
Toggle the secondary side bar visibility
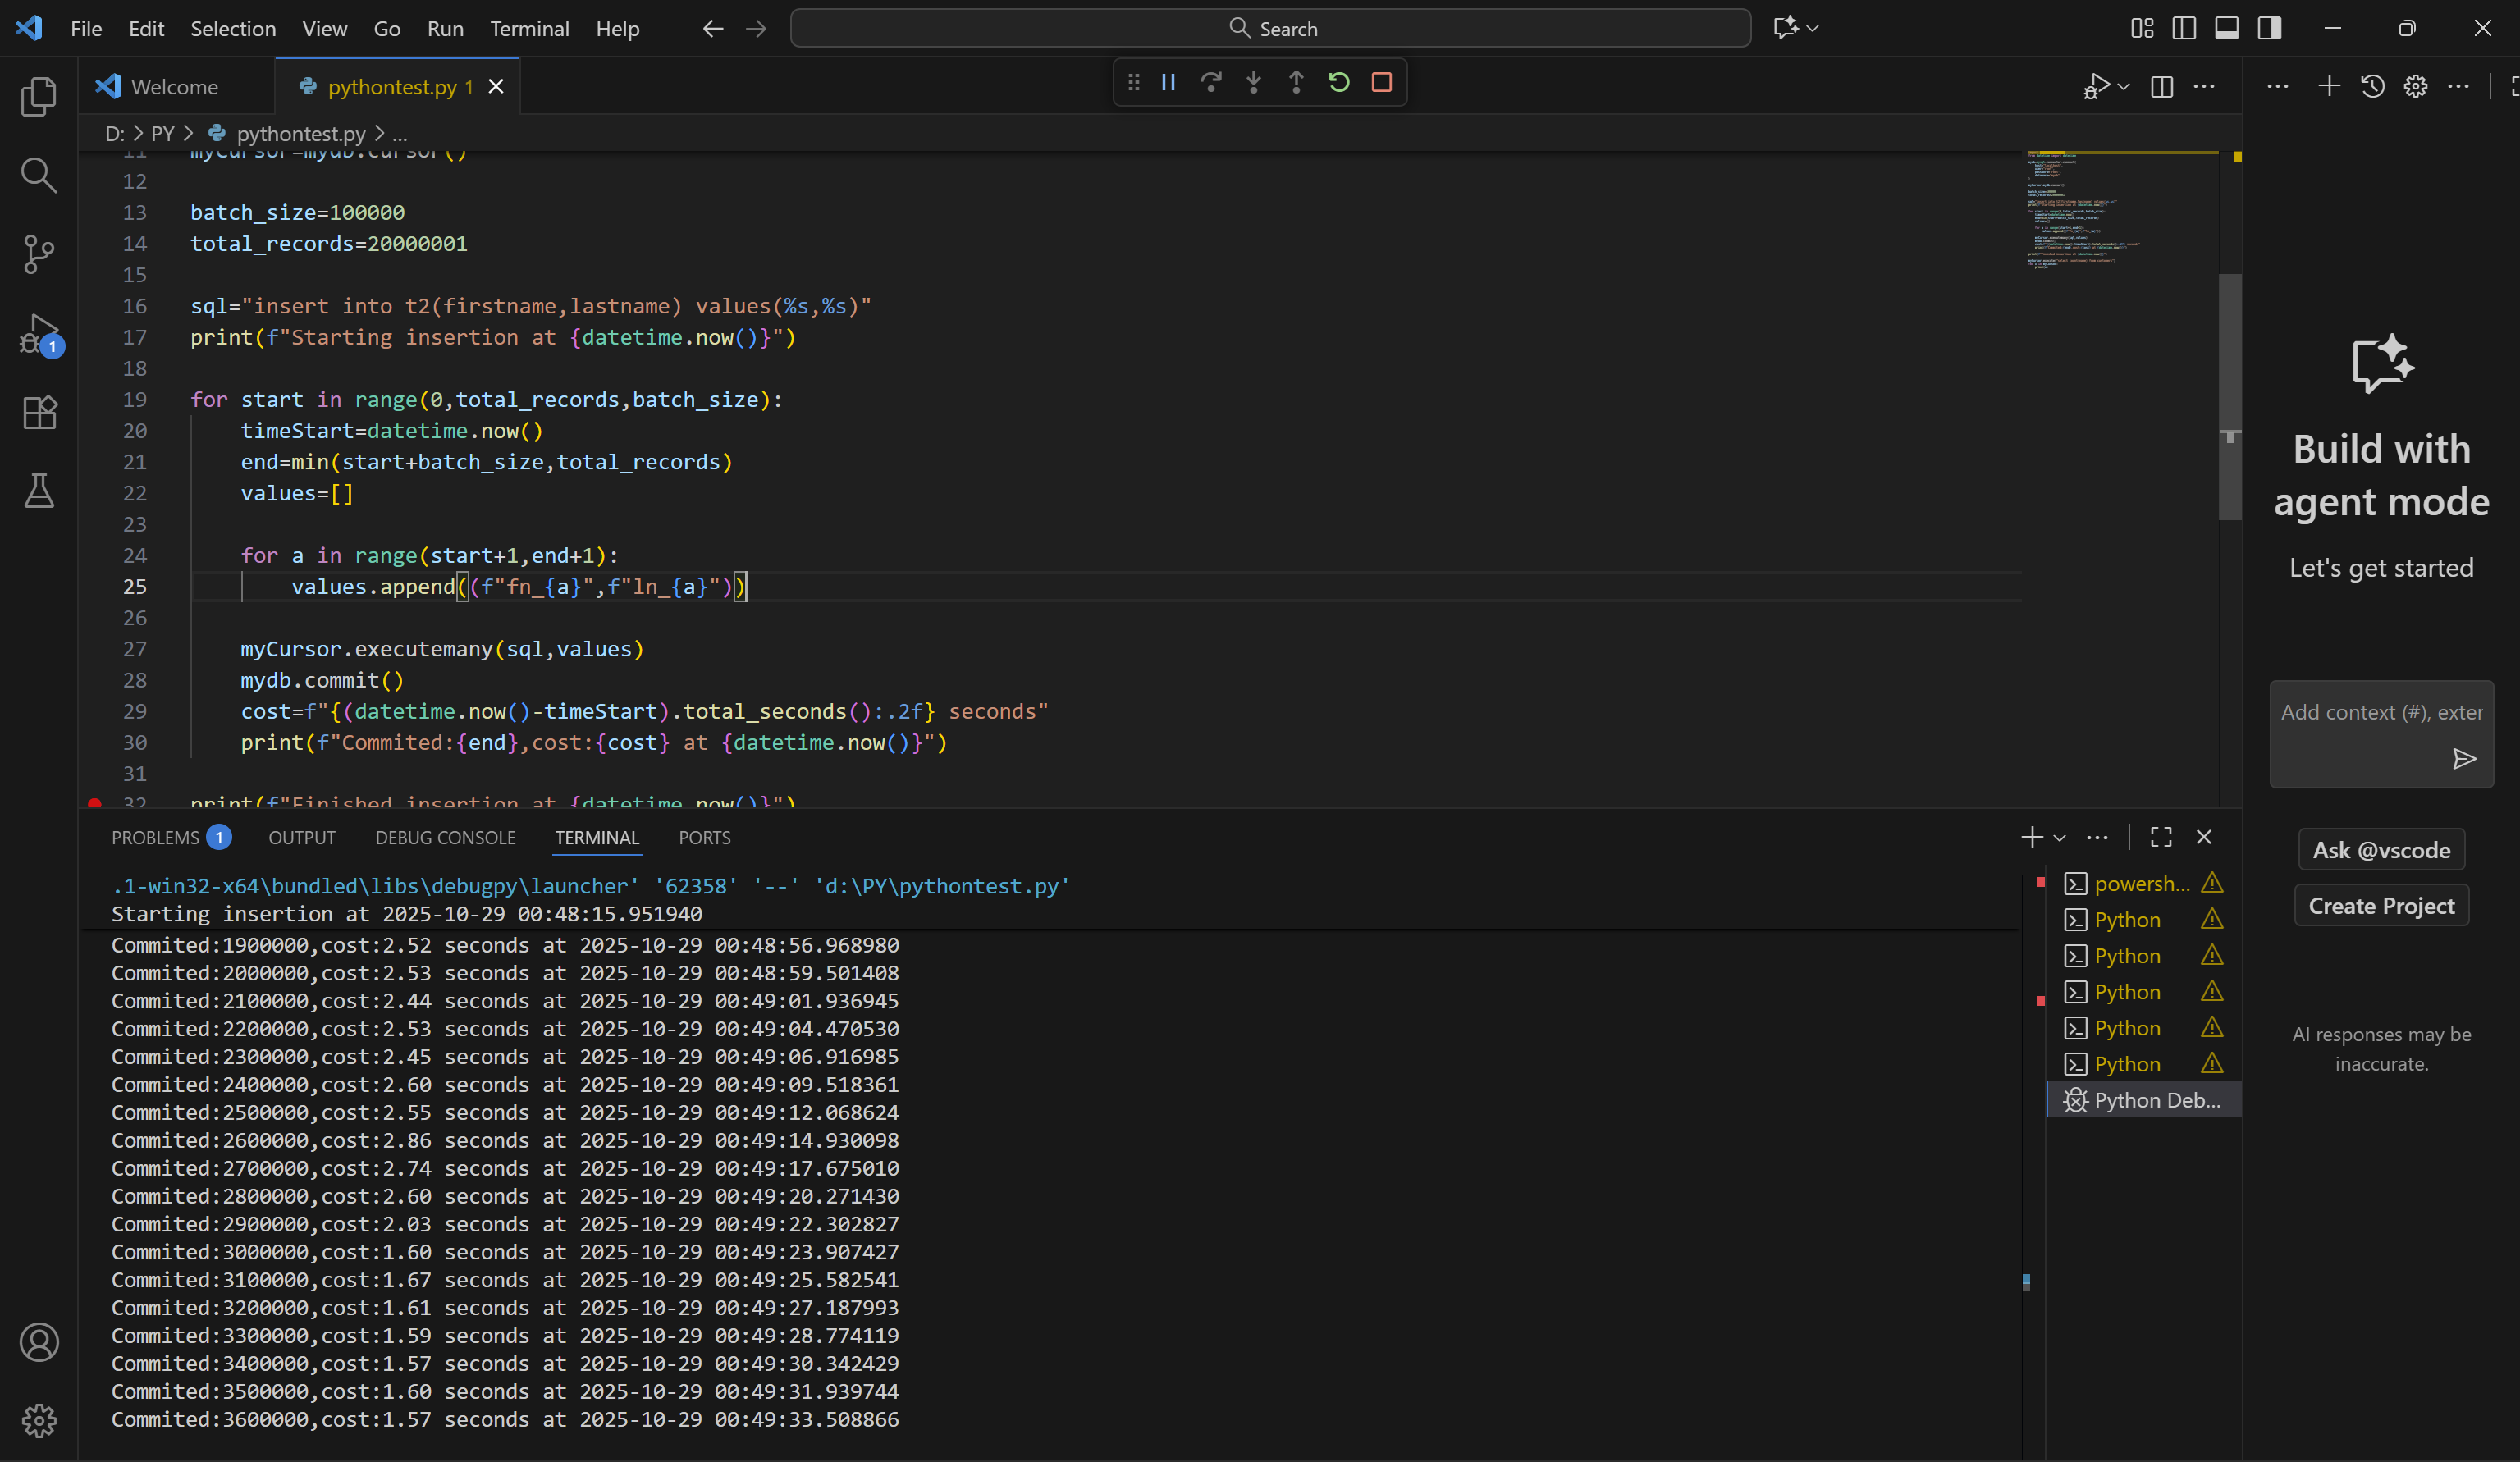pos(2269,28)
